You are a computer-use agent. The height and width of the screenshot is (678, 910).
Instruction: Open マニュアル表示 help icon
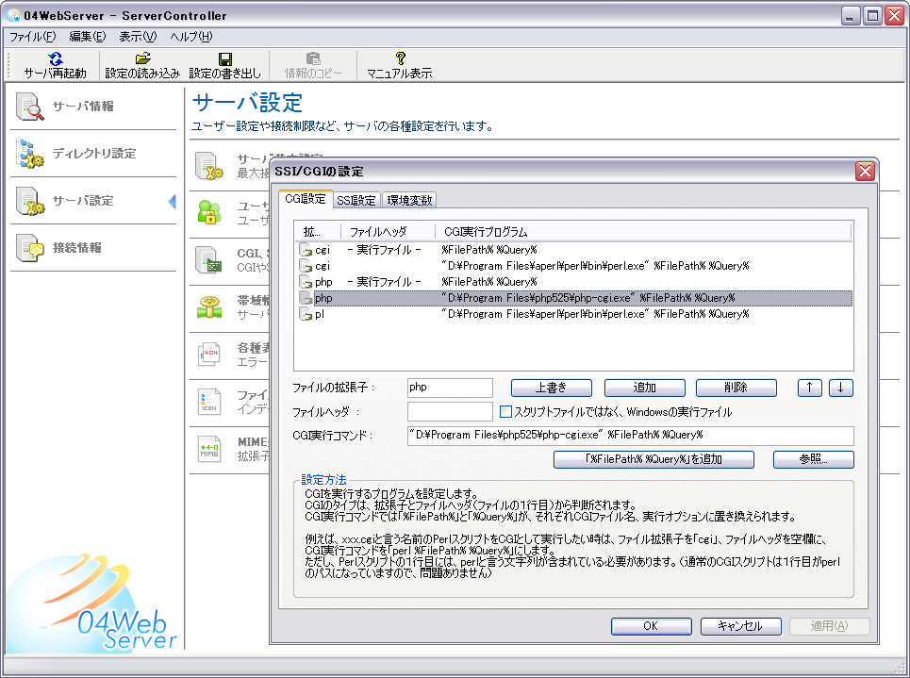pos(400,65)
